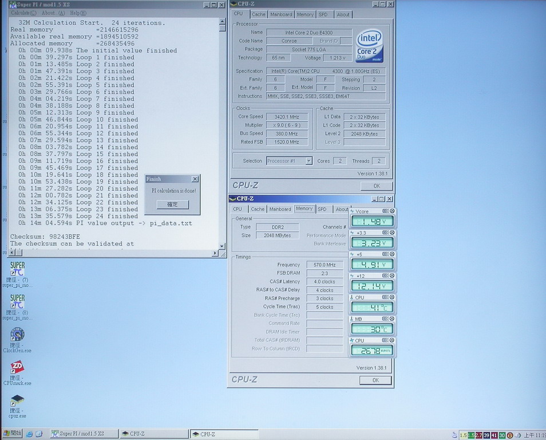Click the Super PI horizontal scrollbar right arrow
Screen dimensions: 546x440
(215, 253)
